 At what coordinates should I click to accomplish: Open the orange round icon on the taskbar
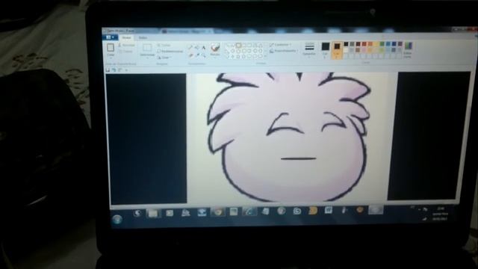click(x=360, y=210)
